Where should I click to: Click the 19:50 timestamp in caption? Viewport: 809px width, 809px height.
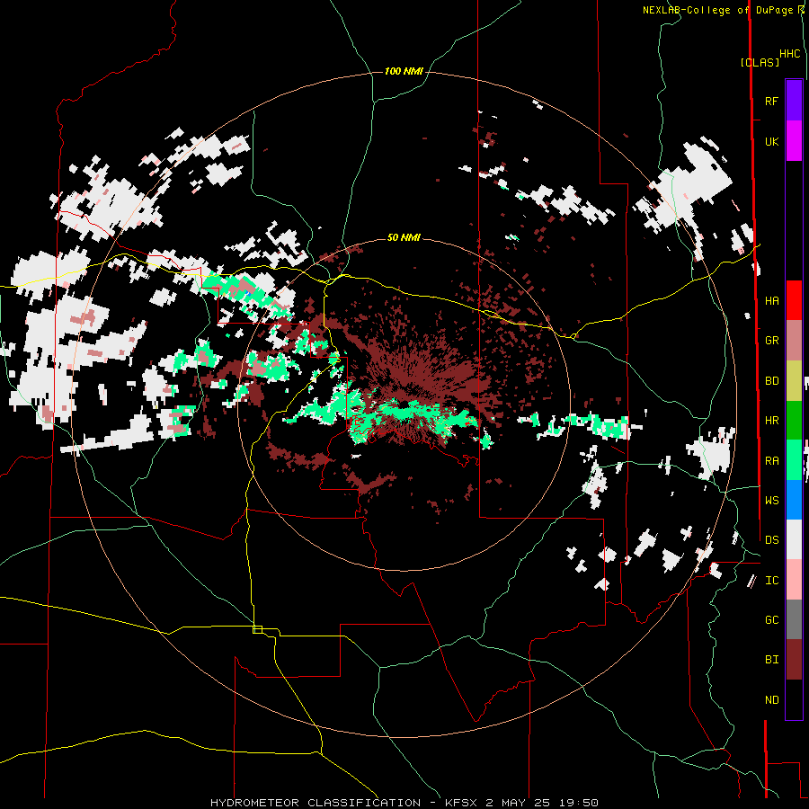[x=580, y=803]
